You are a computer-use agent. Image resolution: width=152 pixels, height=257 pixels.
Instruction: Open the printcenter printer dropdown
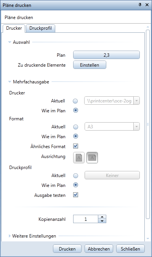pyautogui.click(x=136, y=101)
